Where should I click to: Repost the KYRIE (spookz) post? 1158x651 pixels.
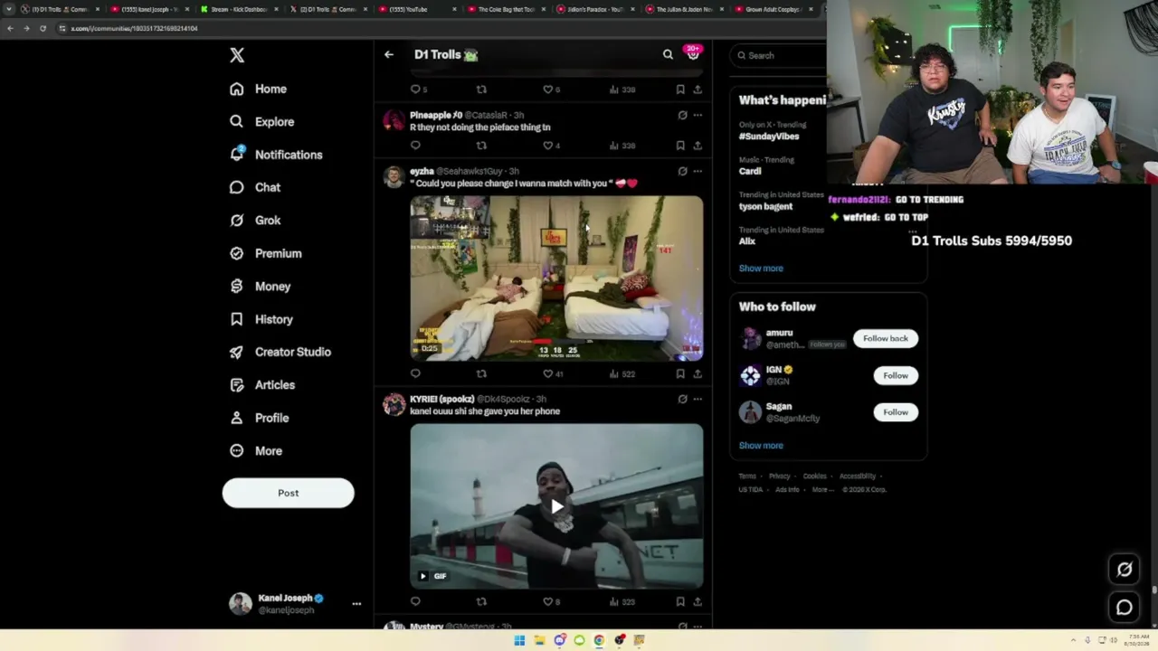pyautogui.click(x=481, y=601)
